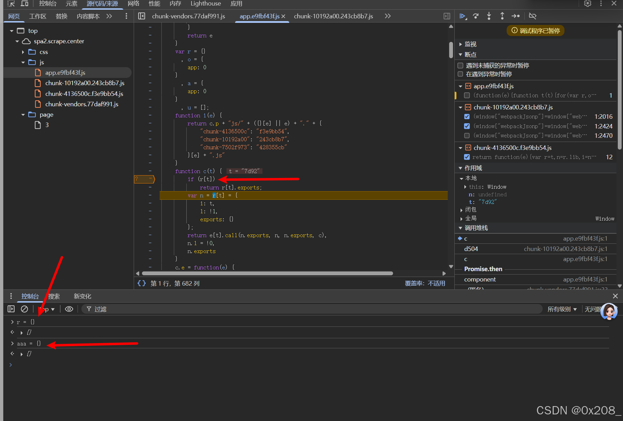Deactivate all breakpoints

(533, 16)
